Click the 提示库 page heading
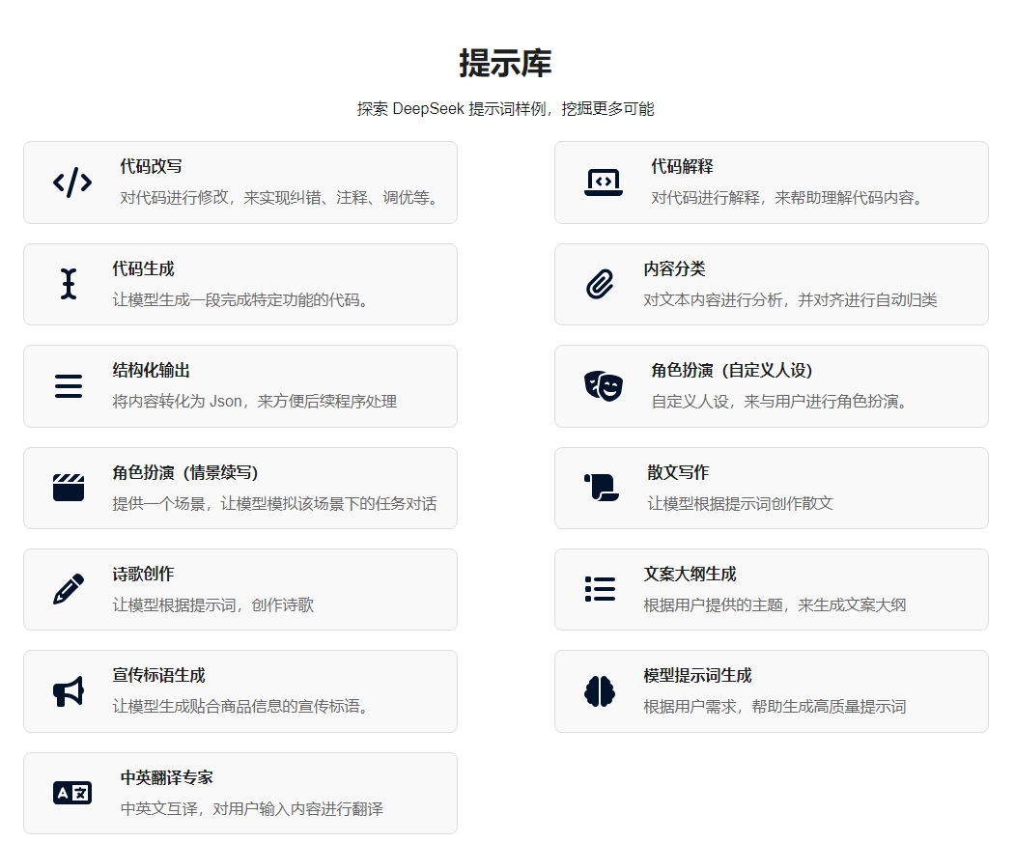This screenshot has height=843, width=1015. tap(505, 64)
